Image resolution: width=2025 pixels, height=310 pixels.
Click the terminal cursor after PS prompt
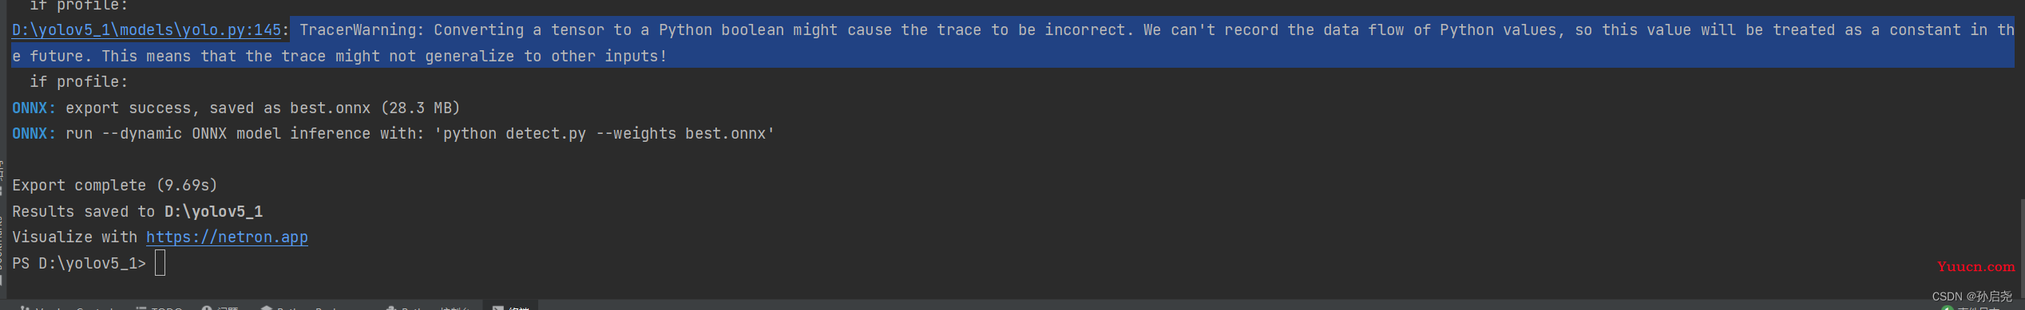point(160,263)
